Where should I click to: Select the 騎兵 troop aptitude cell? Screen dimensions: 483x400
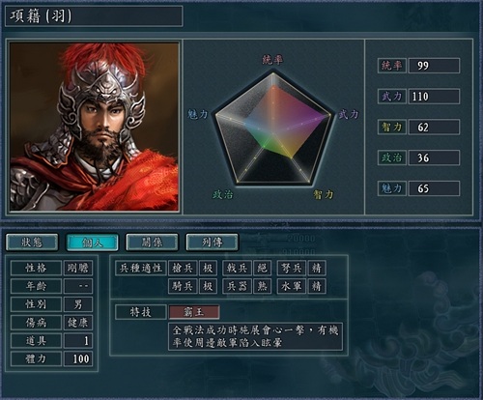[x=183, y=286]
